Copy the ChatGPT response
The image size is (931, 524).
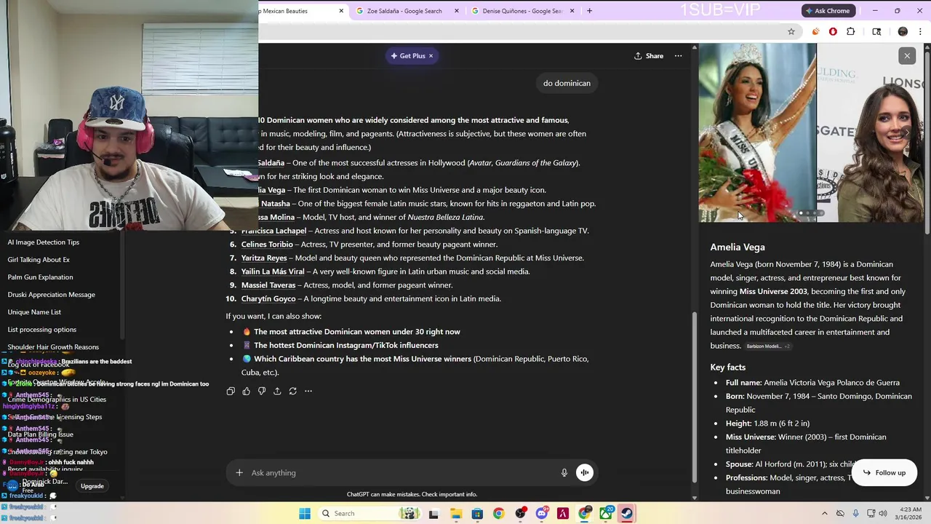231,392
